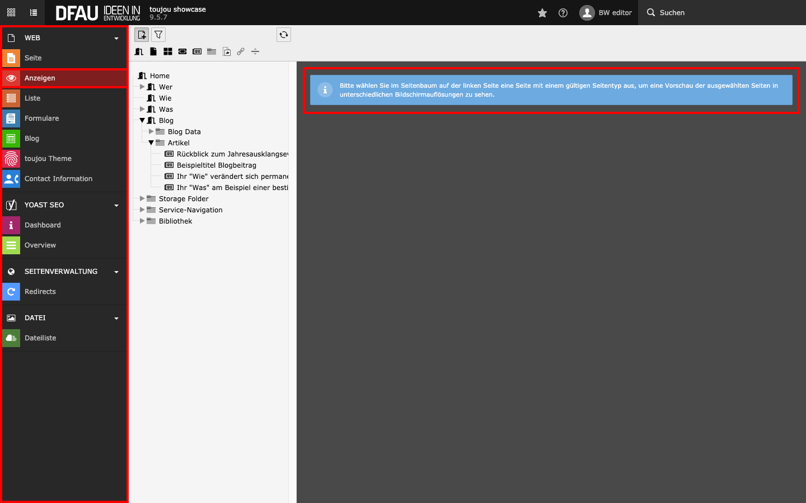
Task: Open help via the question mark icon
Action: pos(563,13)
